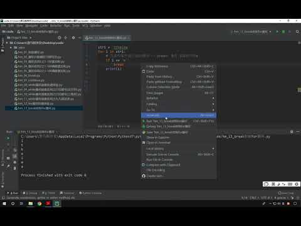Run hm_13 file from context menu
Viewport: 301px width, 226px height.
pyautogui.click(x=179, y=121)
